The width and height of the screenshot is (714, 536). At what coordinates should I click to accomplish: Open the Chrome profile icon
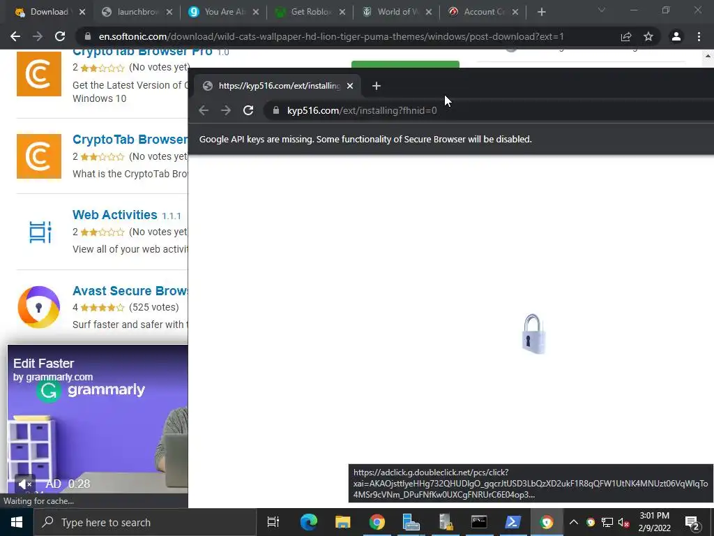coord(676,36)
